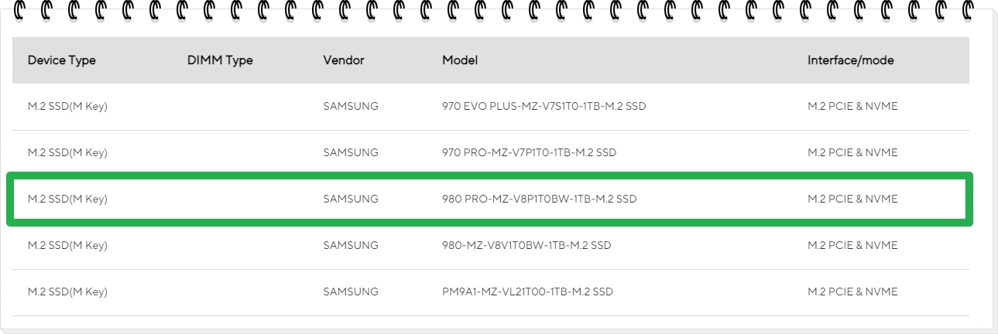Select the 970 PRO-MZ-V7P1T0 model entry
Viewport: 998px width, 334px height.
click(x=529, y=153)
